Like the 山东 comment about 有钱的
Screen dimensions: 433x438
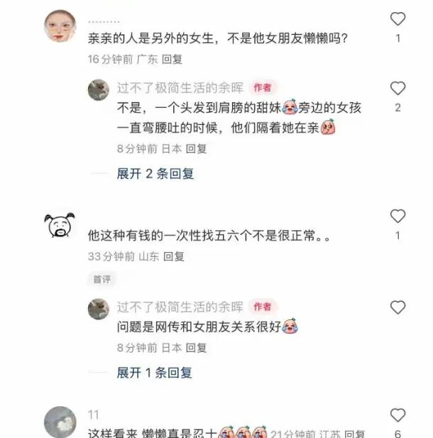pos(398,217)
